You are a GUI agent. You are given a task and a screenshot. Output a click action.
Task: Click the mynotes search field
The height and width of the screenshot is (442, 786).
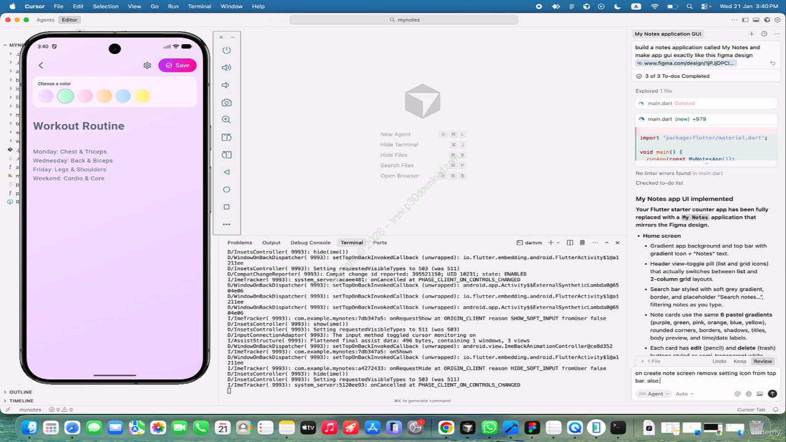tap(404, 20)
